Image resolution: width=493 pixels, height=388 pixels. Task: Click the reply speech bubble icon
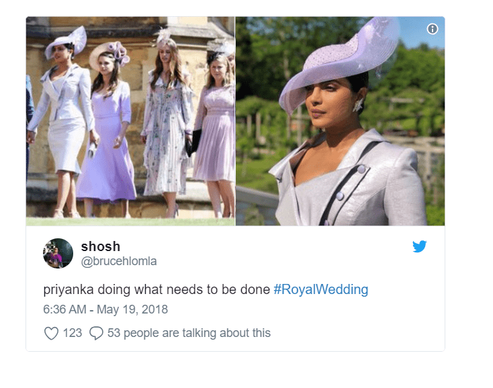pos(96,333)
